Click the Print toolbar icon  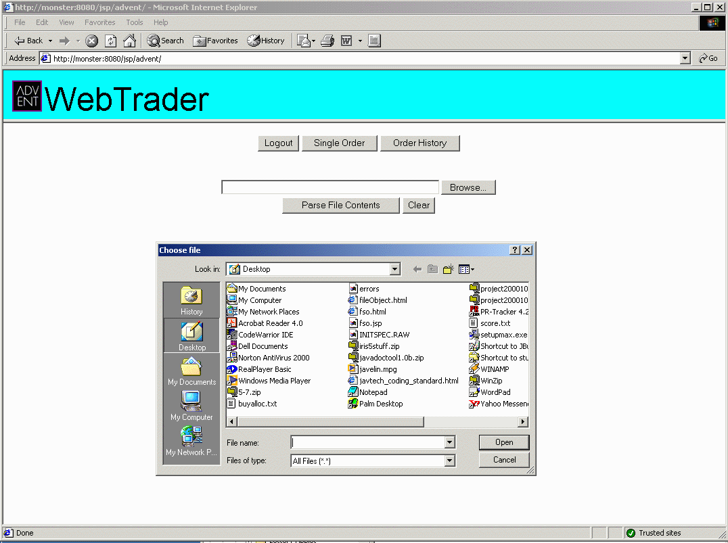coord(327,41)
